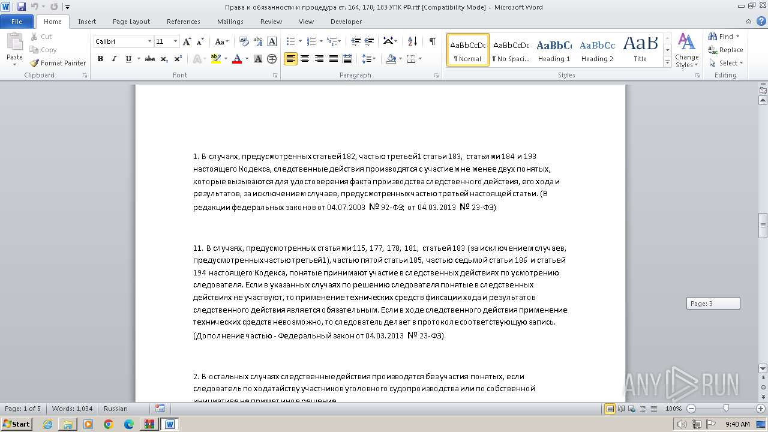Click the Russian language indicator
Screen dimensions: 768x432
click(x=116, y=409)
